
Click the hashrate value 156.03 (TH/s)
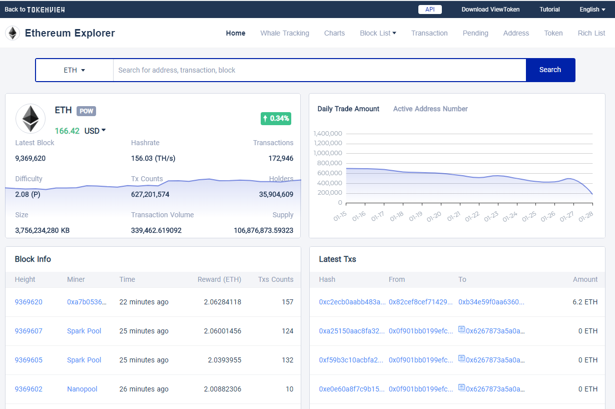pyautogui.click(x=153, y=158)
